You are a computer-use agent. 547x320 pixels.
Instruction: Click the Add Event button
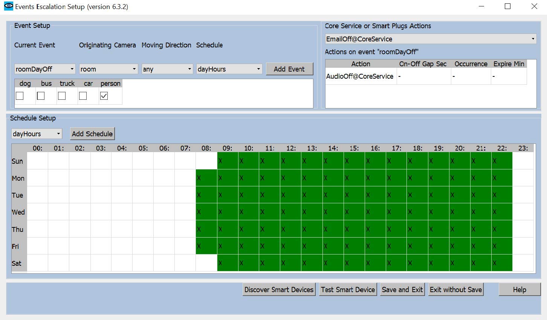(x=289, y=69)
